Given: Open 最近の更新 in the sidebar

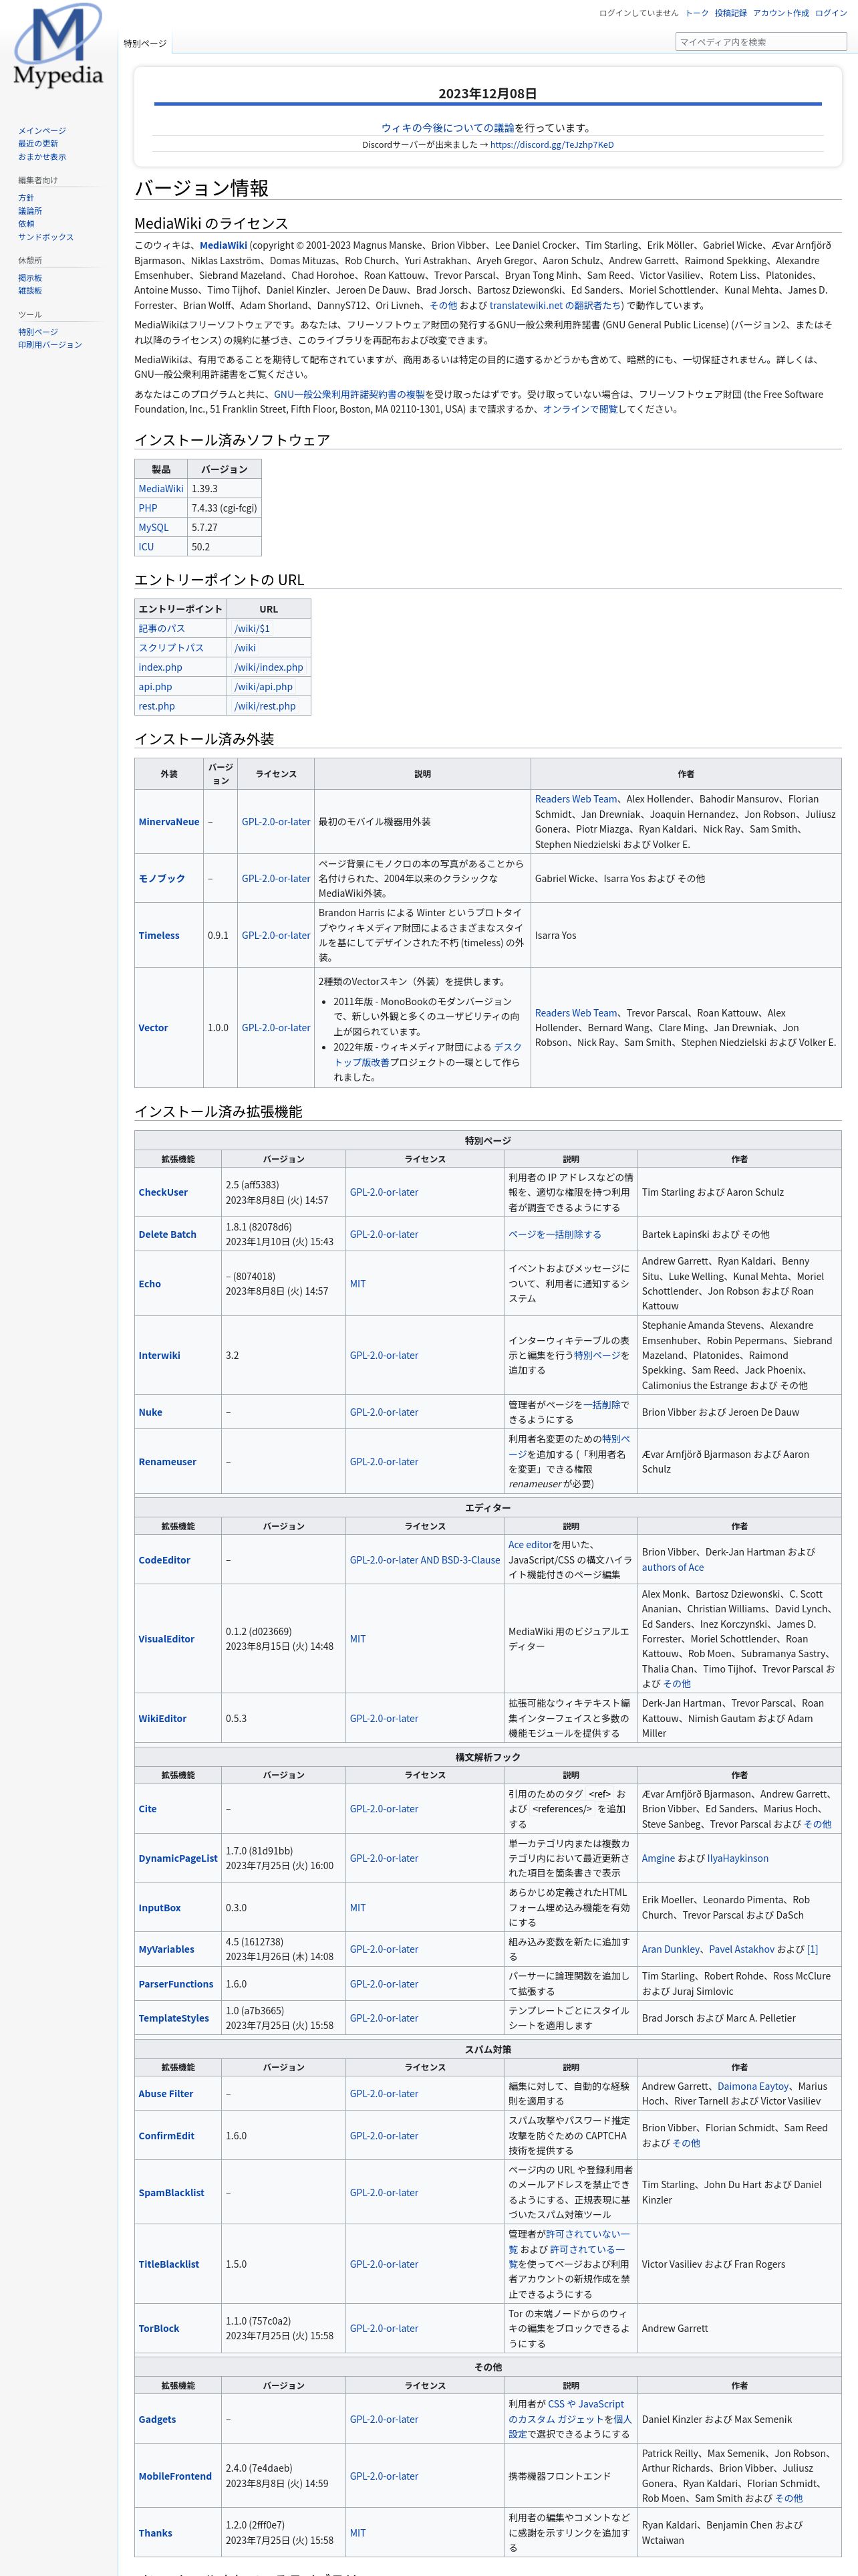Looking at the screenshot, I should [x=38, y=144].
